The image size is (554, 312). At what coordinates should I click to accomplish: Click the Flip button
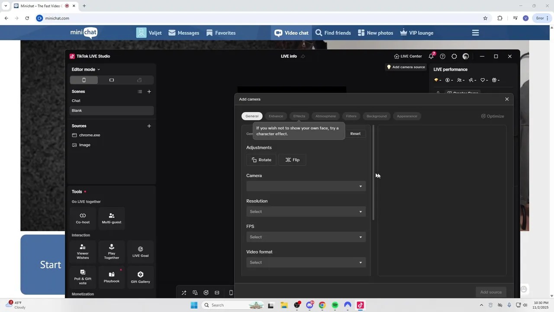(292, 160)
